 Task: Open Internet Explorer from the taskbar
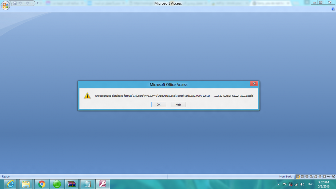click(10, 184)
